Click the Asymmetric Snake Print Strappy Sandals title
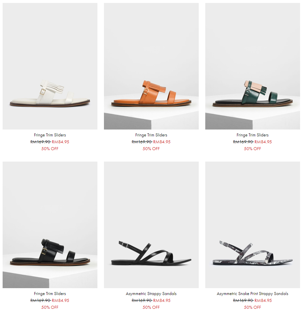303x313 pixels. click(x=253, y=294)
